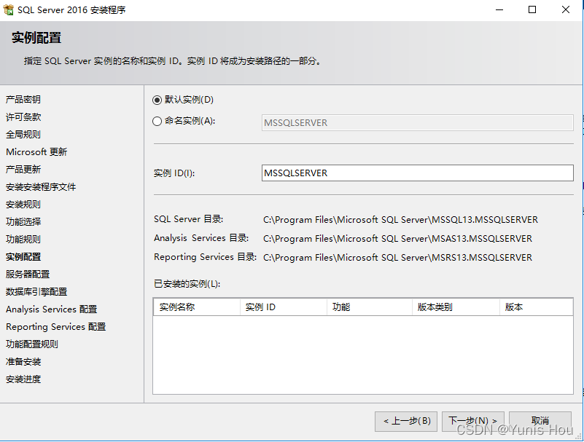Select the 默认实例(D) radio button
584x442 pixels.
157,100
